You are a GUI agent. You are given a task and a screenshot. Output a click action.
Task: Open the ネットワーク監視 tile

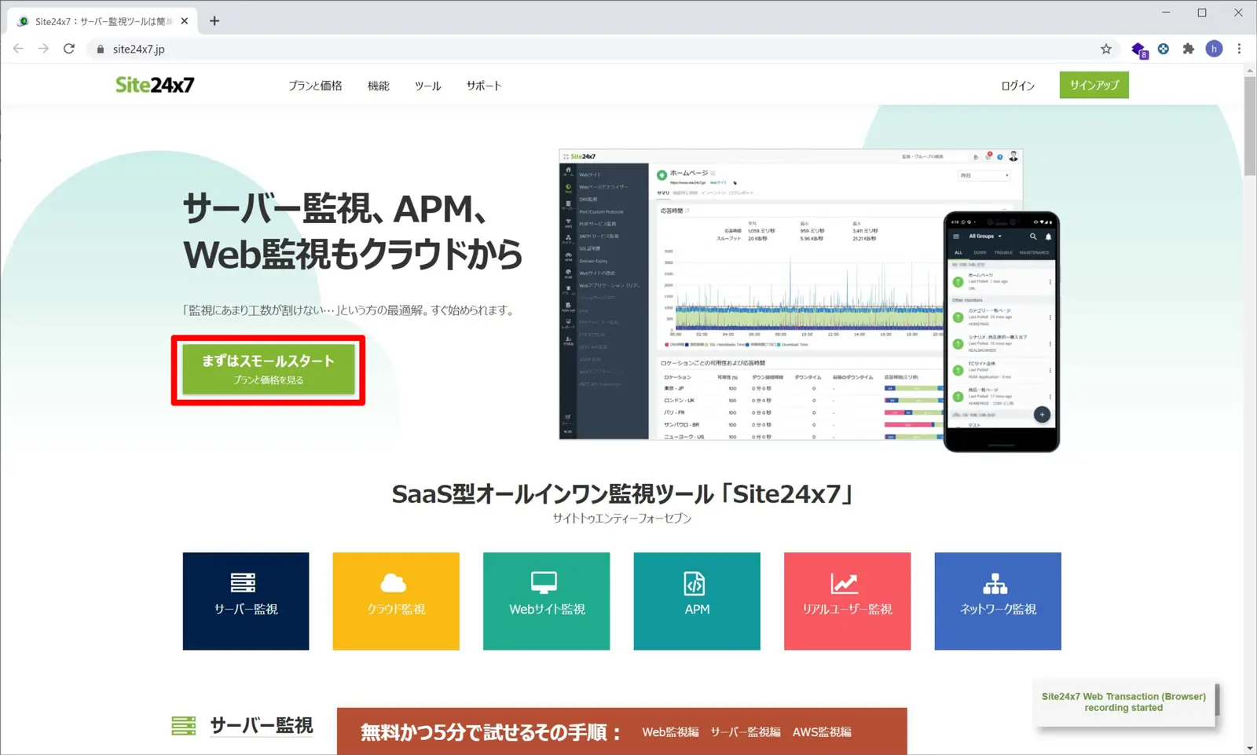(998, 601)
